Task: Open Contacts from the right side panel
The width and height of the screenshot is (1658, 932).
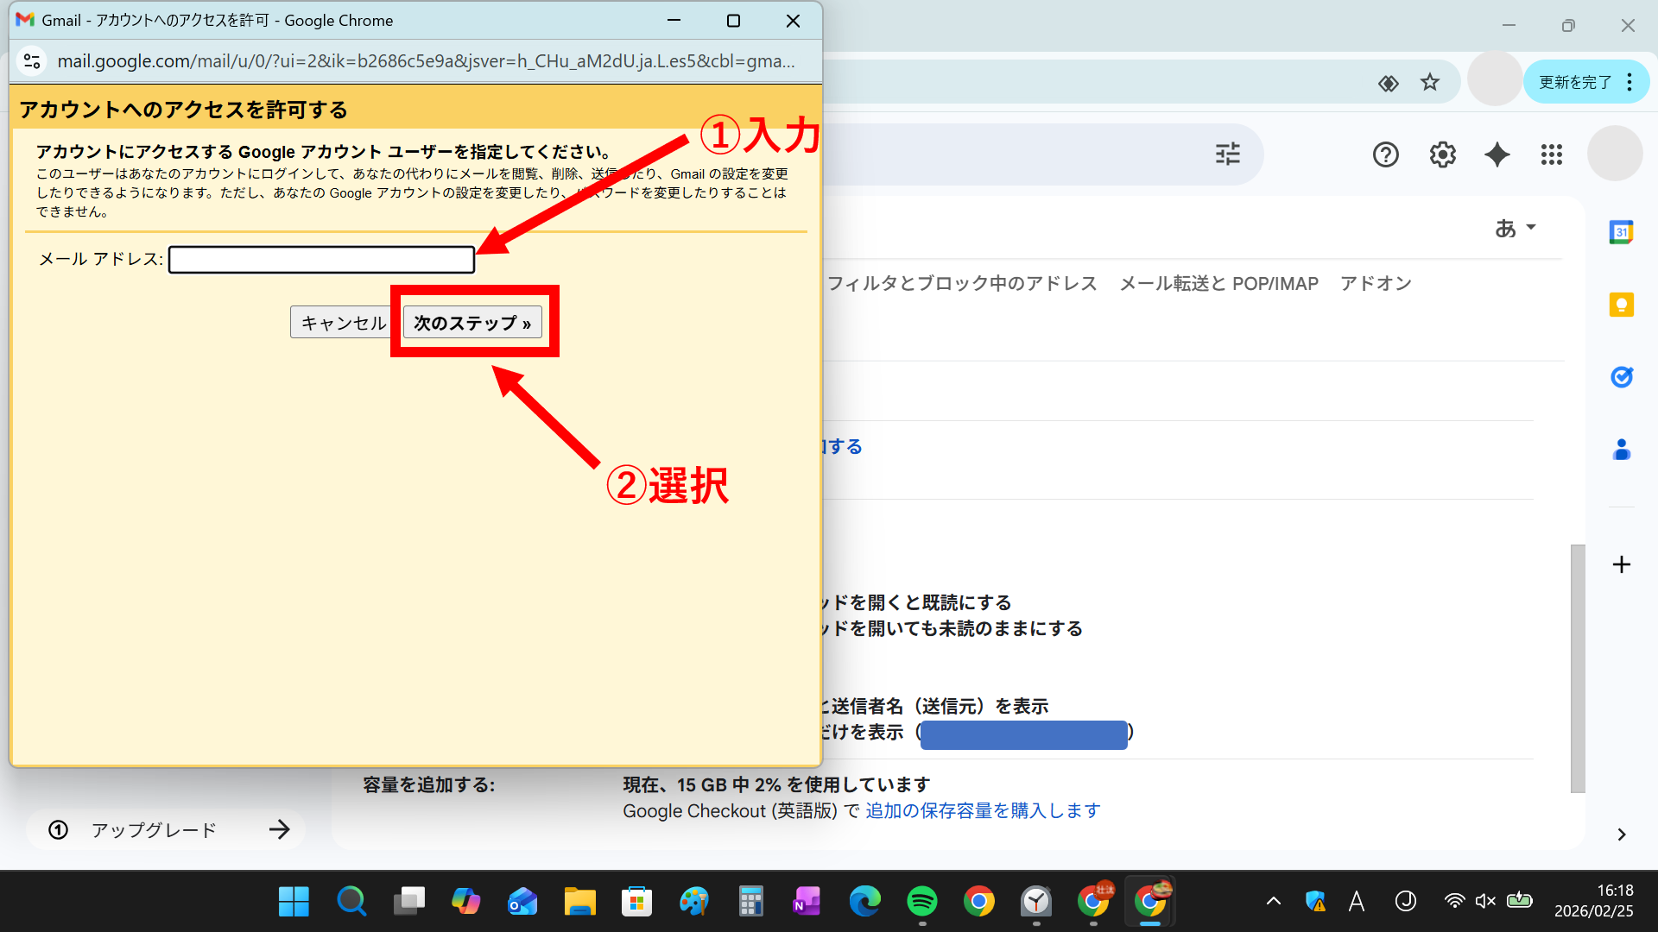Action: (x=1622, y=450)
